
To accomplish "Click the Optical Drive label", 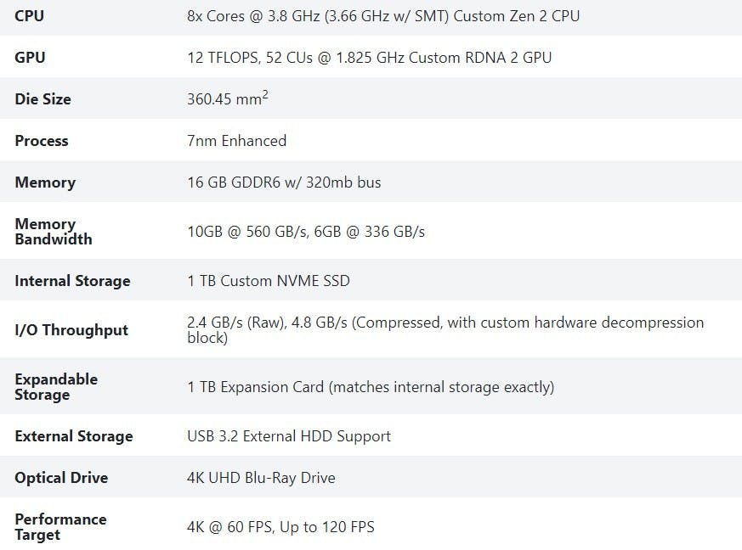I will [60, 478].
